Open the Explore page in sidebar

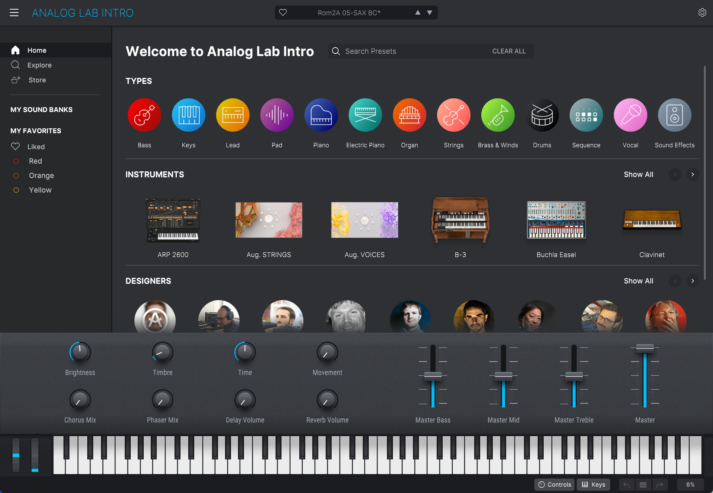pos(56,65)
